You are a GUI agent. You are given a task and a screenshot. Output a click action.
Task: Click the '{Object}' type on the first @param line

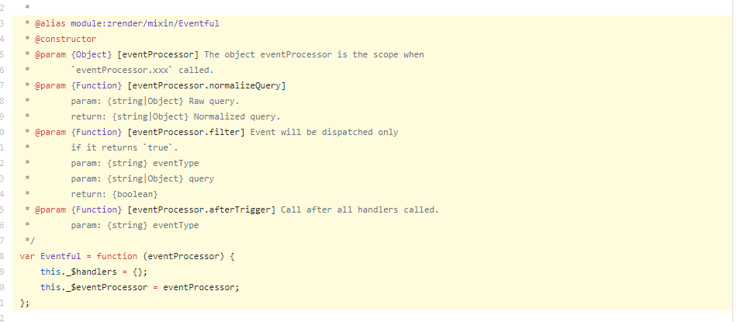click(92, 54)
